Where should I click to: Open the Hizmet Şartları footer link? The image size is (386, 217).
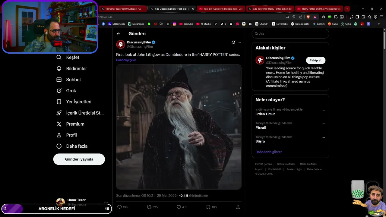coord(264,164)
